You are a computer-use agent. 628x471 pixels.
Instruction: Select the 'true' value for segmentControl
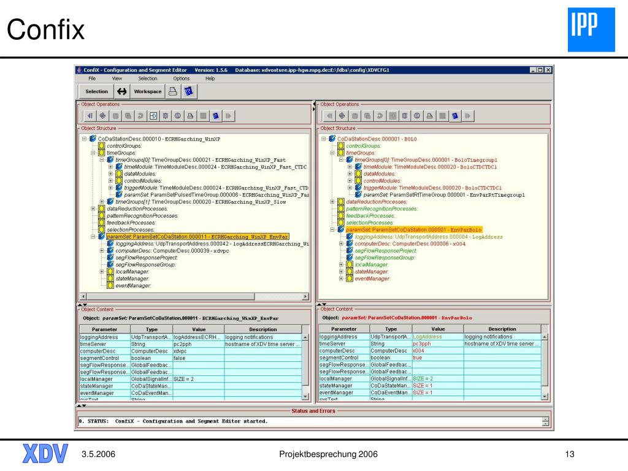(438, 358)
